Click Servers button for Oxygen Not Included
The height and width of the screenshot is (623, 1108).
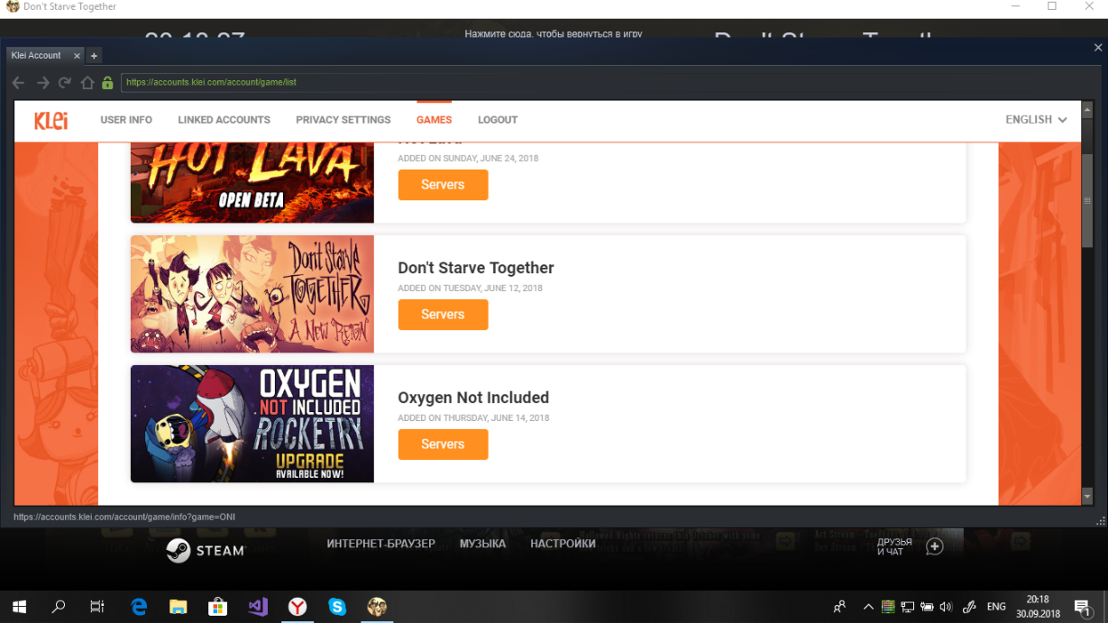tap(443, 444)
